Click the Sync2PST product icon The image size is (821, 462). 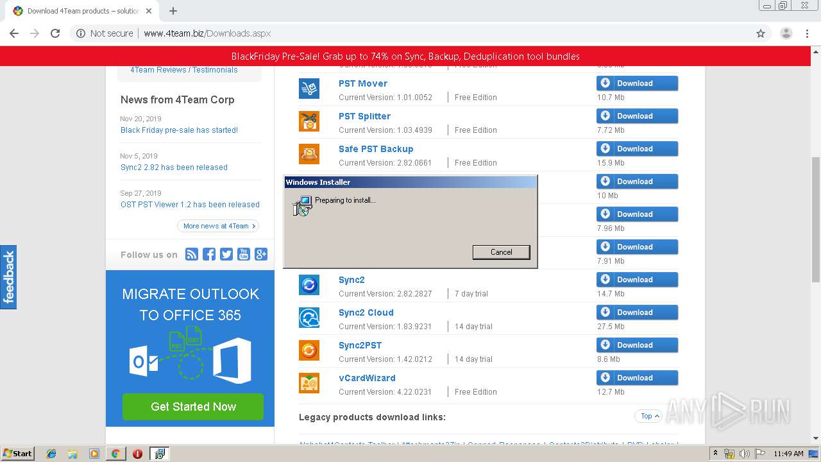[x=309, y=350]
